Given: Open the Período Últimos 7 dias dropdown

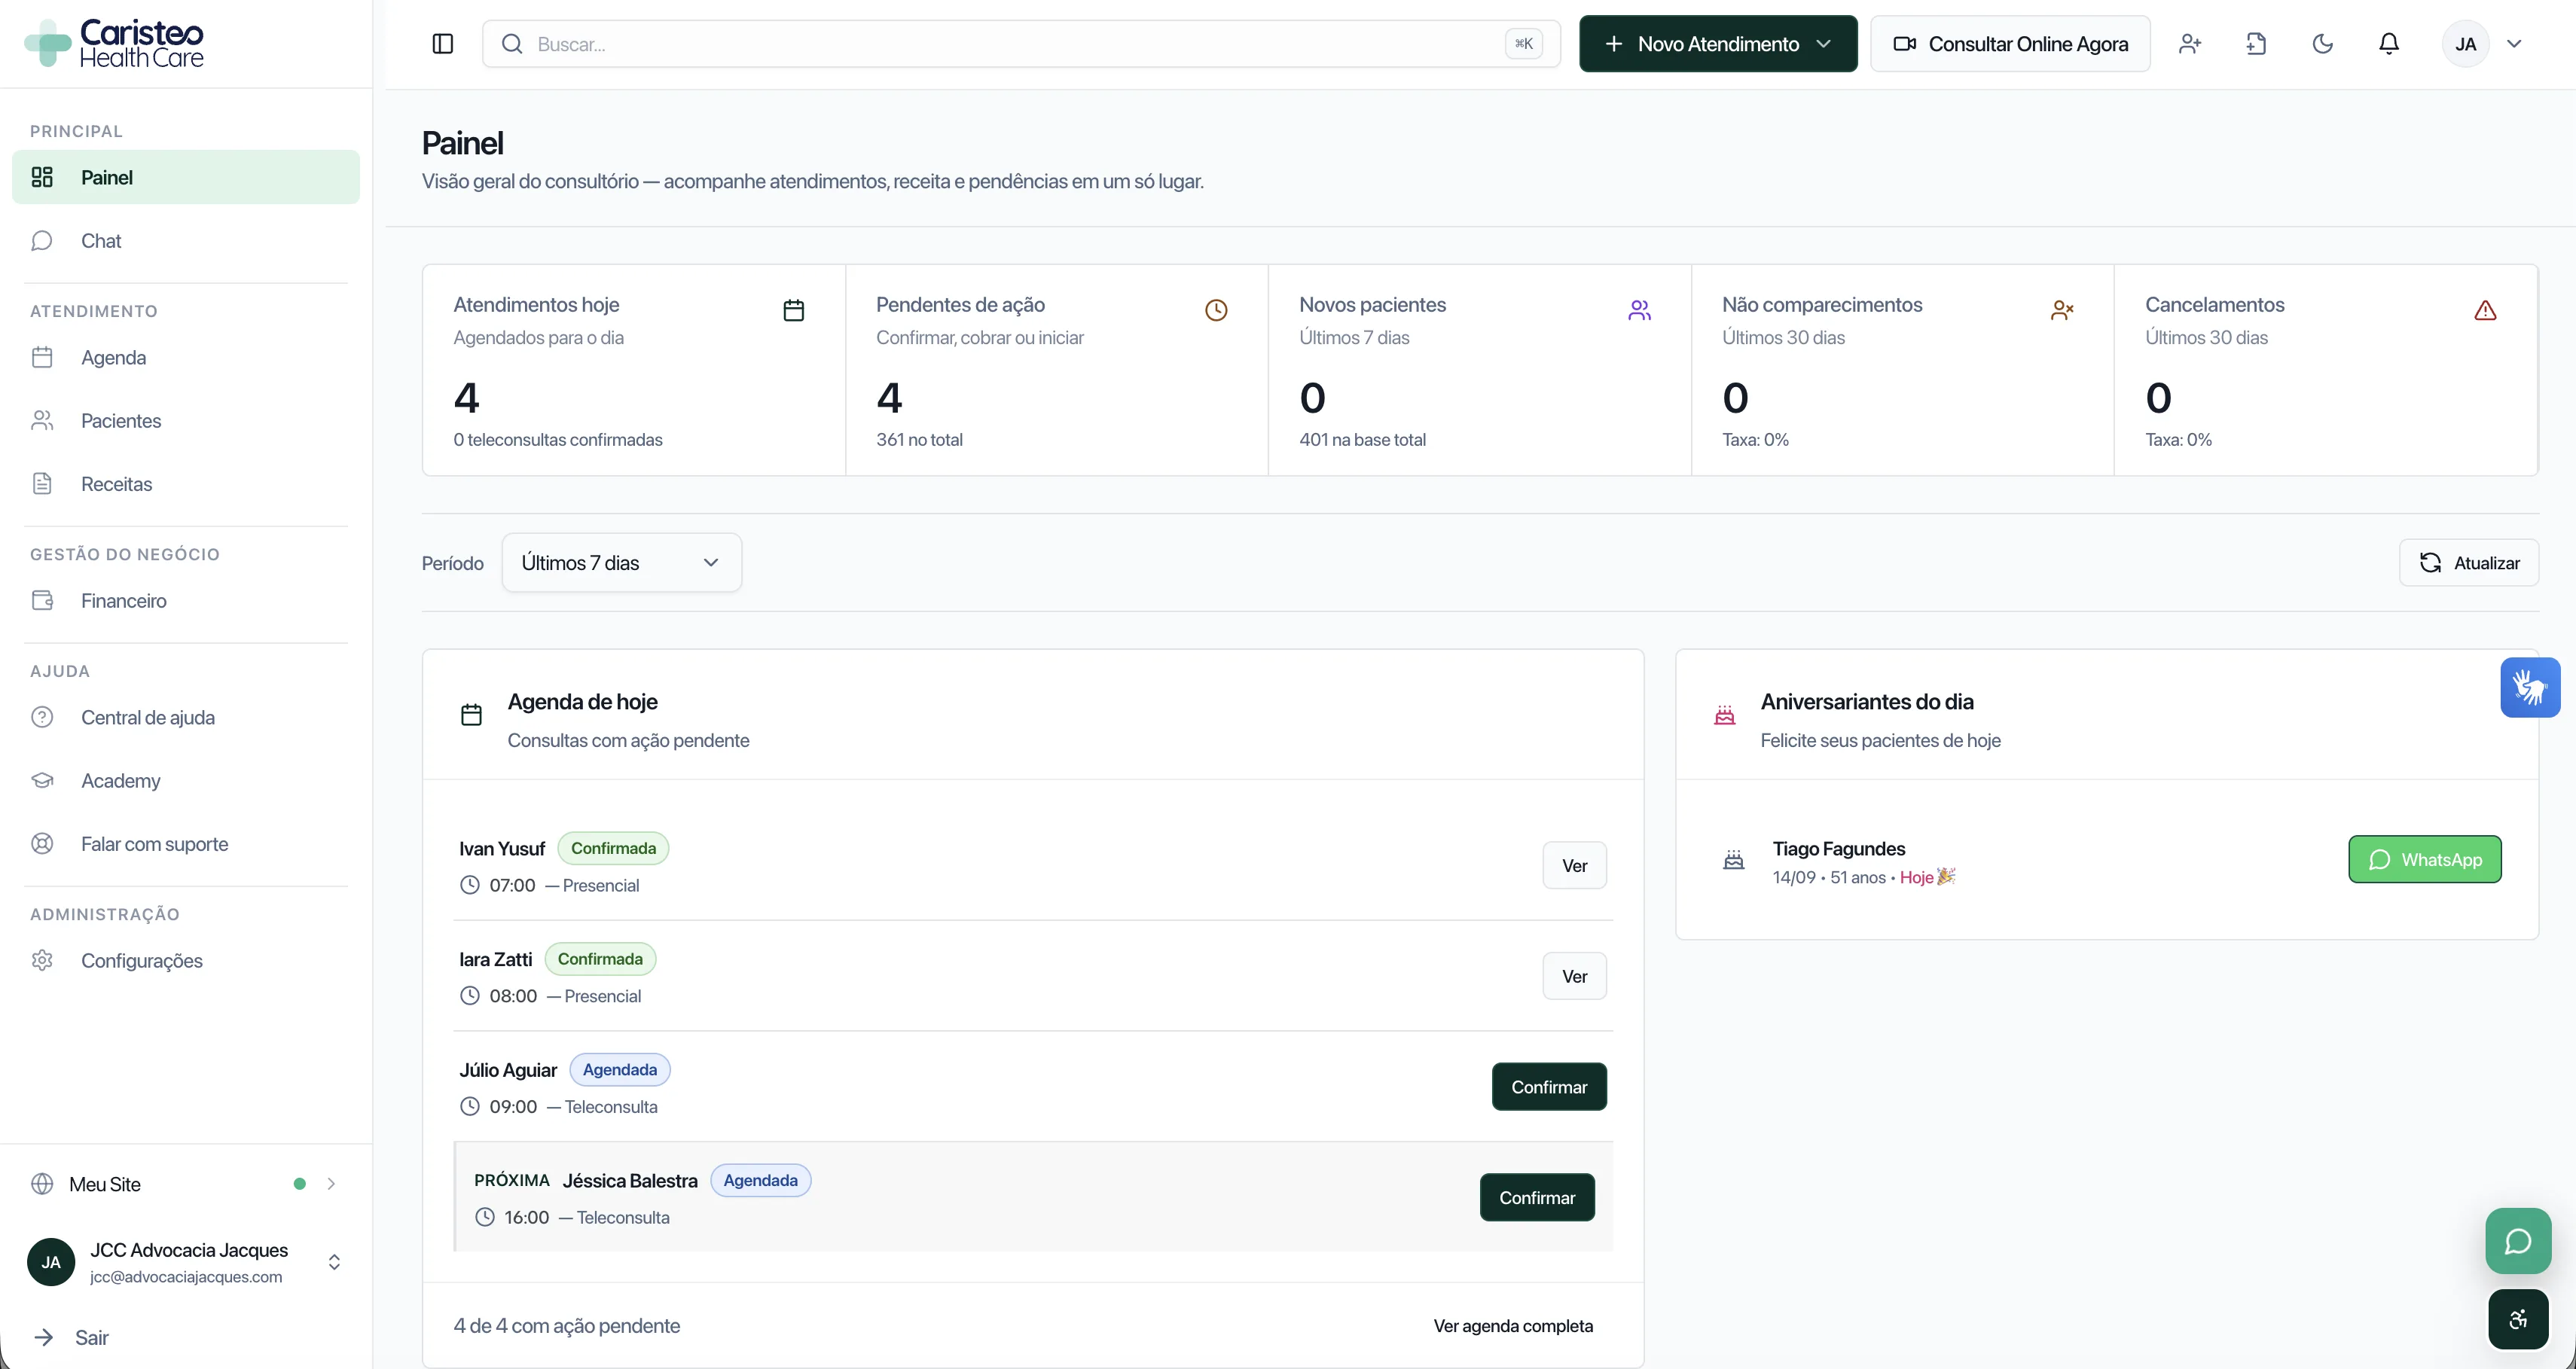Looking at the screenshot, I should (621, 563).
